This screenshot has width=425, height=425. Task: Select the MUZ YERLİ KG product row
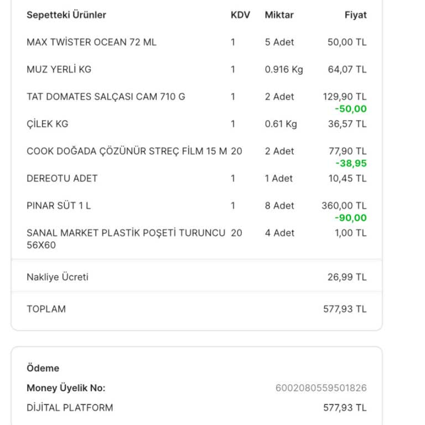[59, 69]
